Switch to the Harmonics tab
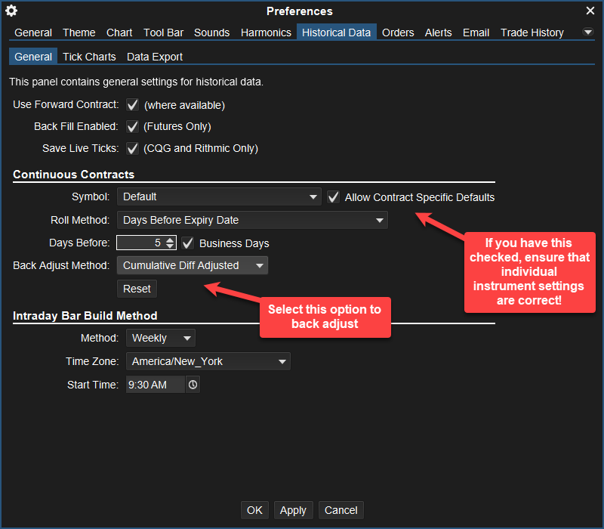604x529 pixels. pos(266,32)
